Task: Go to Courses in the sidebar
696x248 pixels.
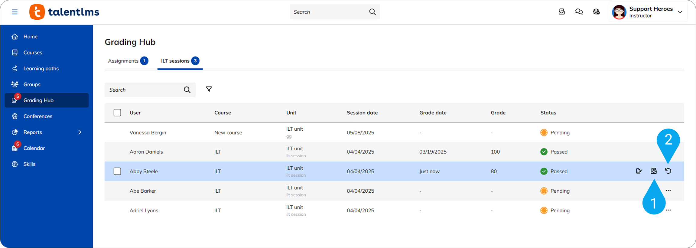Action: pyautogui.click(x=33, y=53)
